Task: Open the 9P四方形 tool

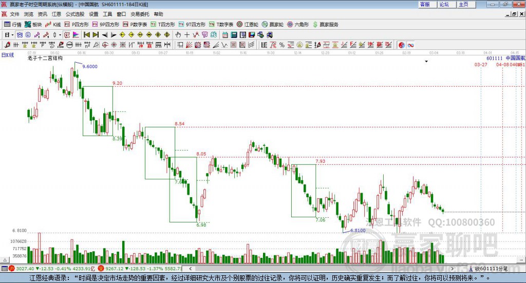Action: pyautogui.click(x=106, y=25)
